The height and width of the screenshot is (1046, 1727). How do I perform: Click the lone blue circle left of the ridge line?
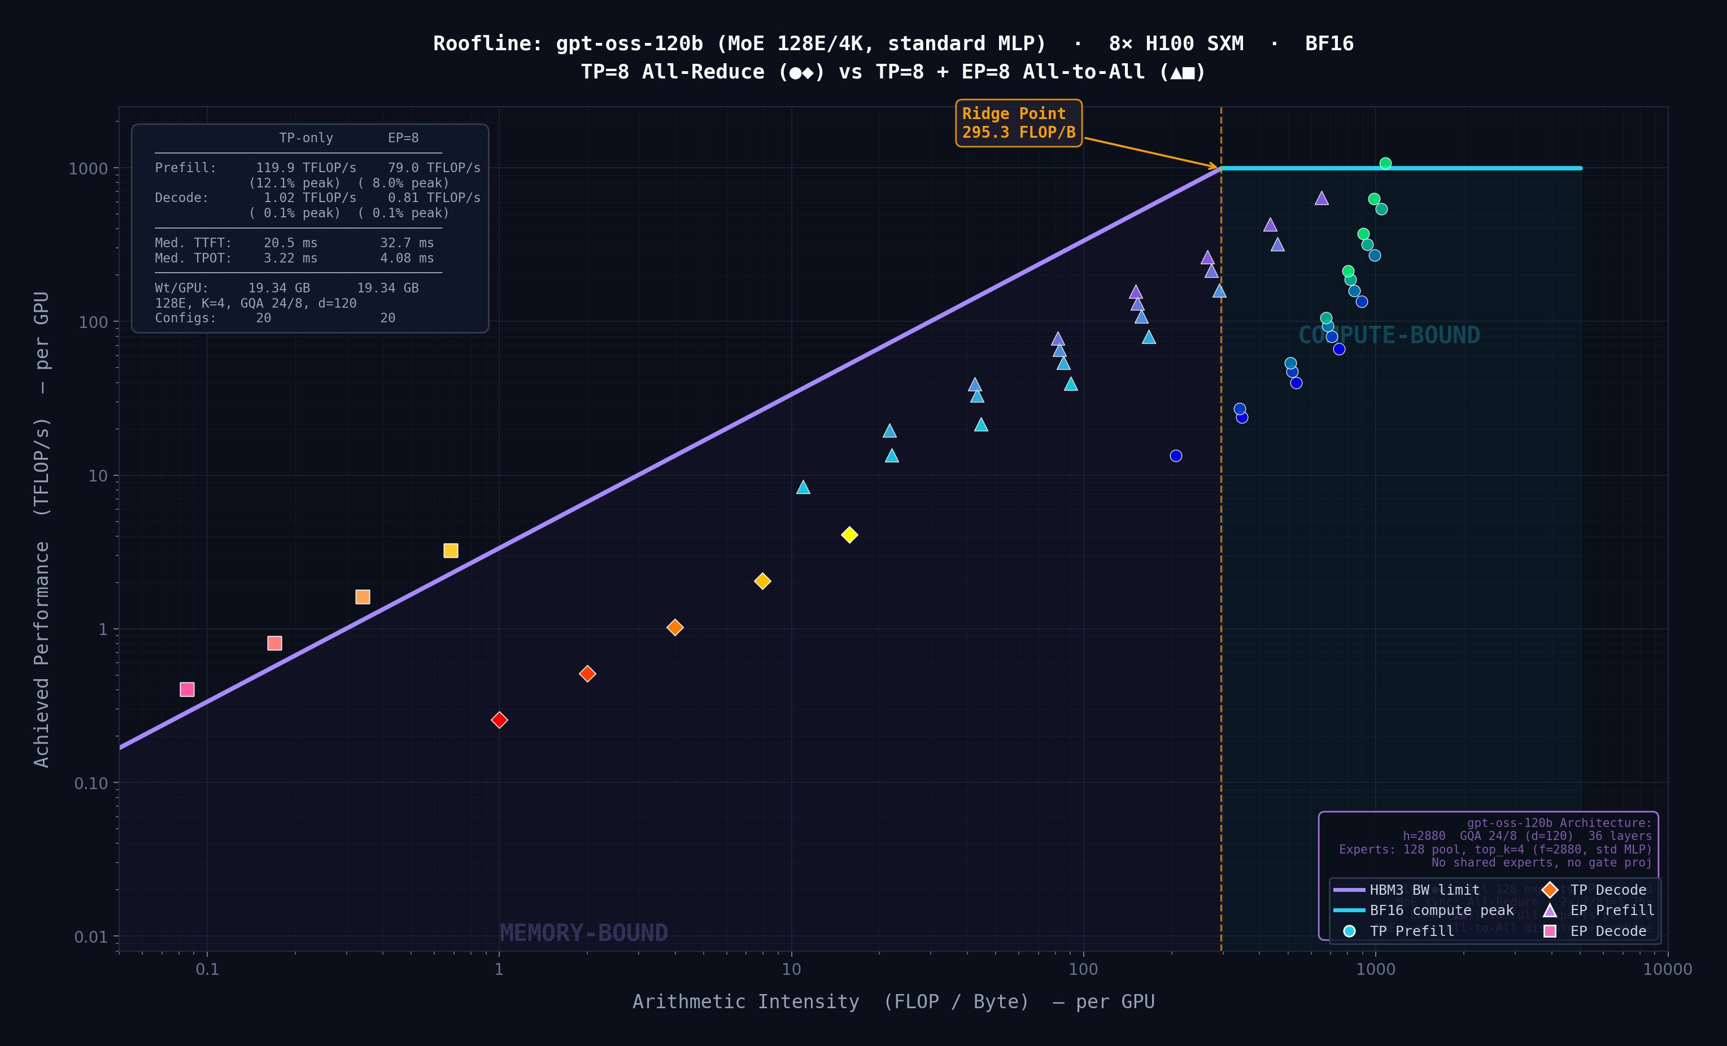1176,456
